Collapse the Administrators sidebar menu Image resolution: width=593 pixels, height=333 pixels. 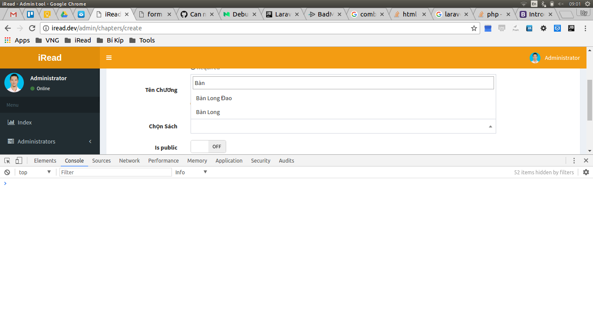pyautogui.click(x=90, y=141)
